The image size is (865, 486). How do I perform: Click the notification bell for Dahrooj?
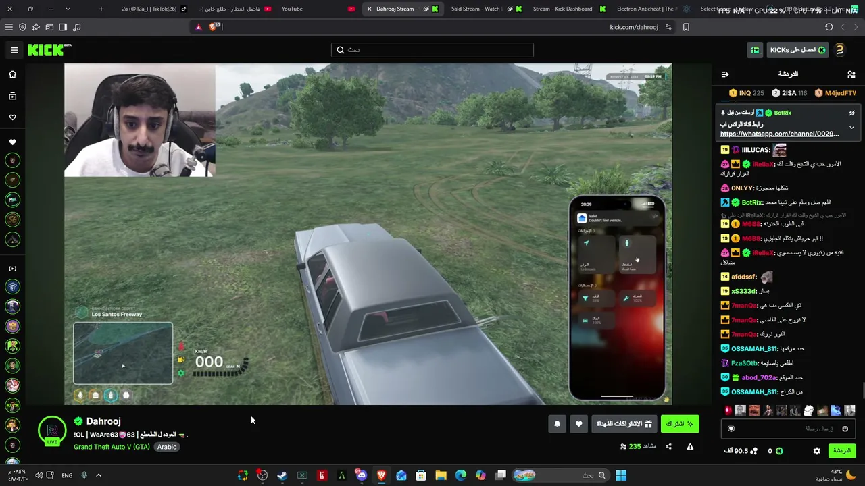coord(557,424)
